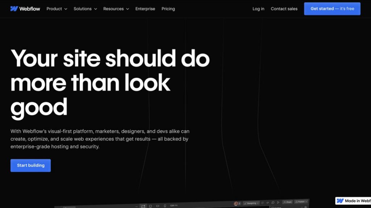Click the Log in link
Viewport: 371px width, 208px height.
[258, 9]
